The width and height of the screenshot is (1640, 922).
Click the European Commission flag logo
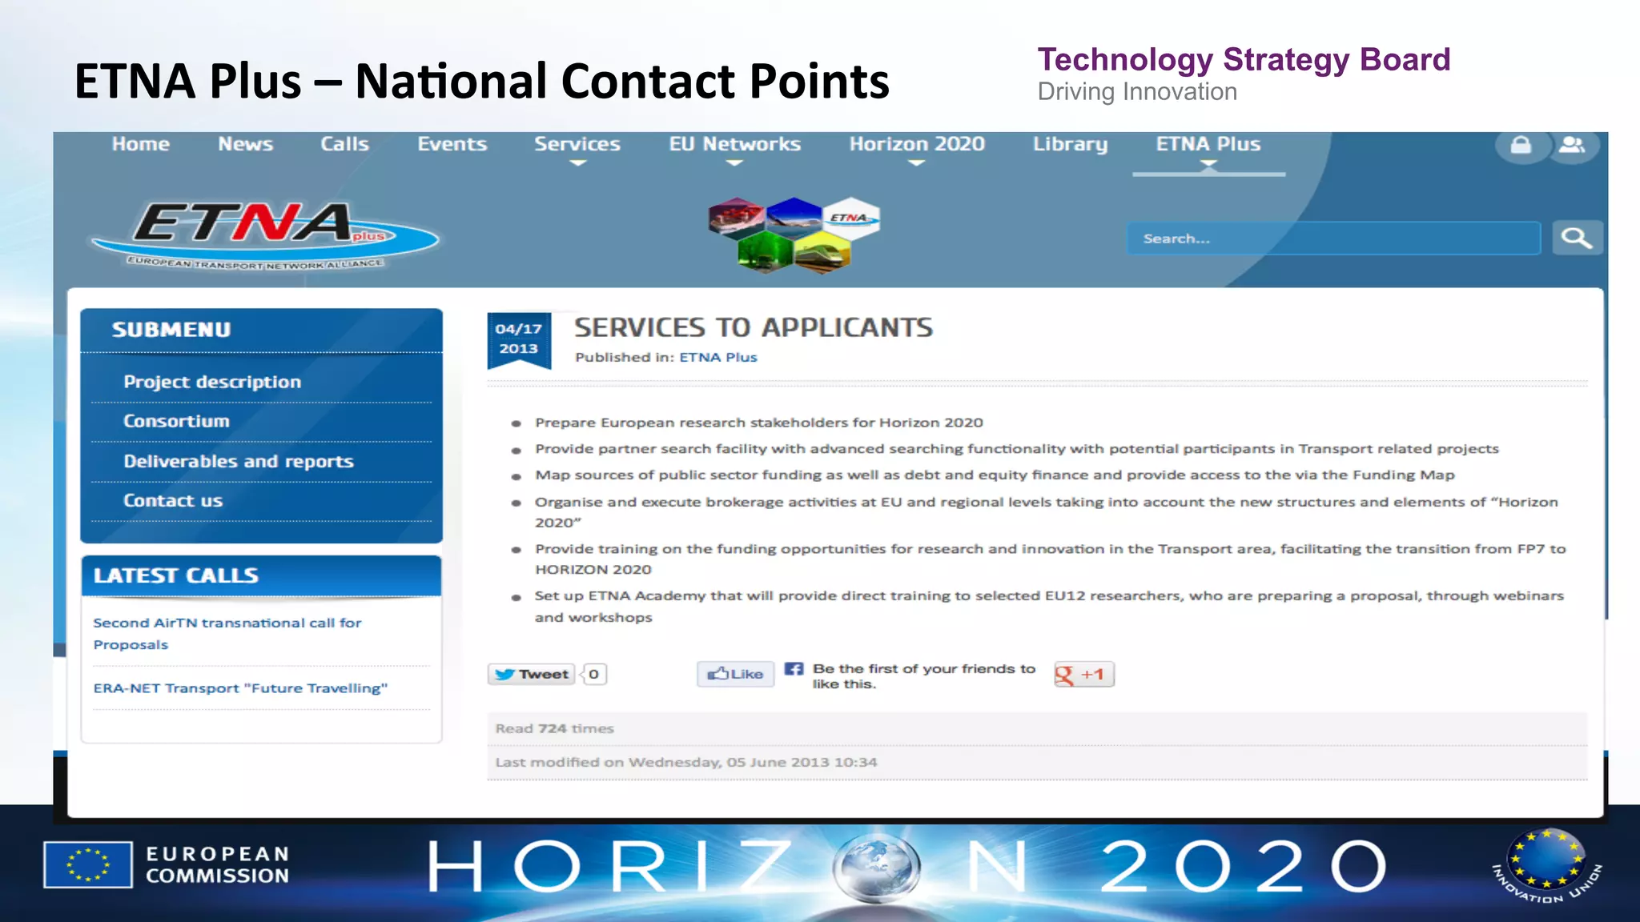(x=88, y=864)
